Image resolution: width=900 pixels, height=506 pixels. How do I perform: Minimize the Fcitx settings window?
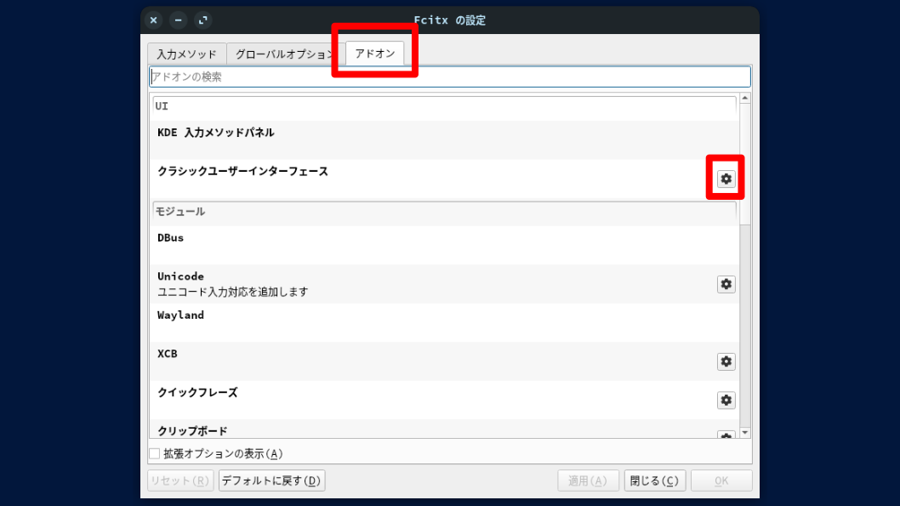[178, 20]
